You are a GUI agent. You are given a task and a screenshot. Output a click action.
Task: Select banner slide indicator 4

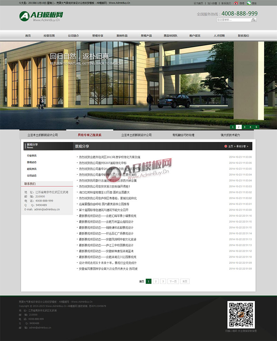pyautogui.click(x=250, y=127)
